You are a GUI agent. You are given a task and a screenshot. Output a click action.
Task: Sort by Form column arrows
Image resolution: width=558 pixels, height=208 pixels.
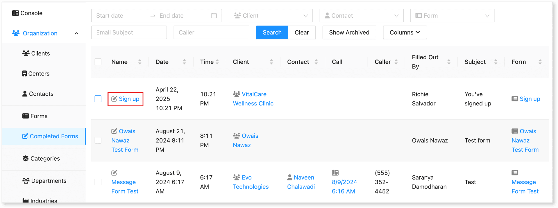540,62
